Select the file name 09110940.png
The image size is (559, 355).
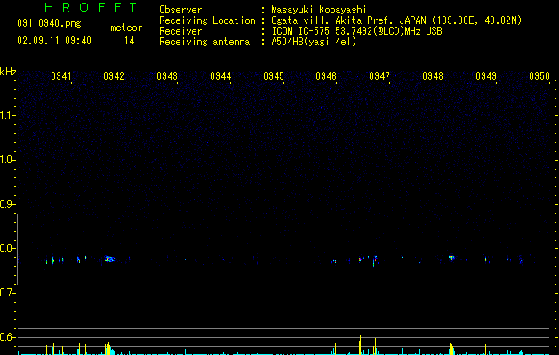coord(49,23)
